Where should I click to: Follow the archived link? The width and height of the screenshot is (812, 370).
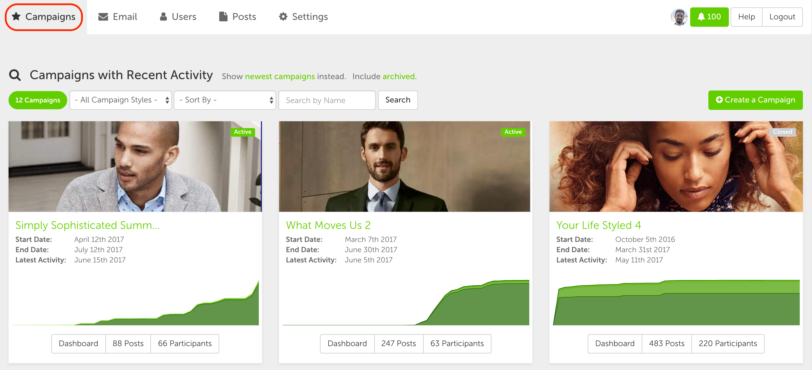coord(398,76)
